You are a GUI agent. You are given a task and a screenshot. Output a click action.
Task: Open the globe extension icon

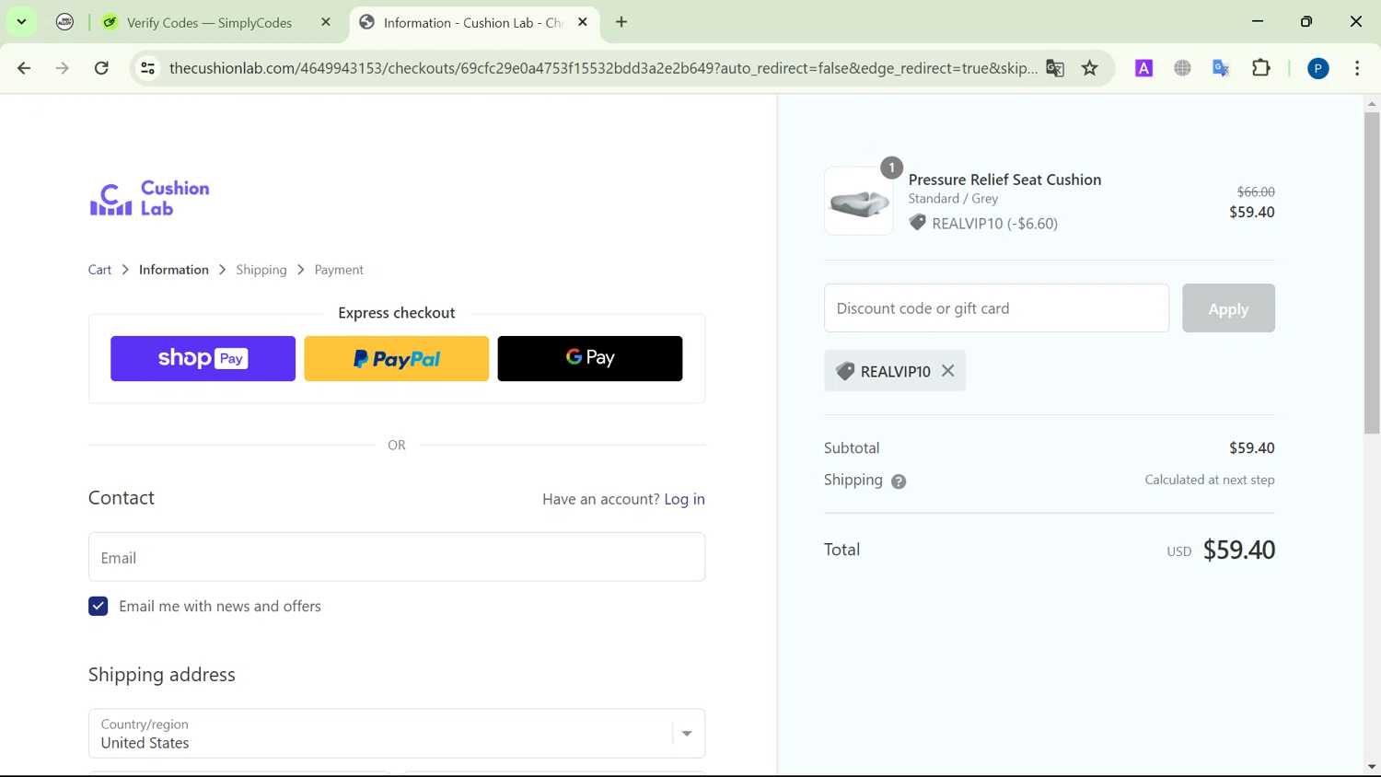point(1182,68)
